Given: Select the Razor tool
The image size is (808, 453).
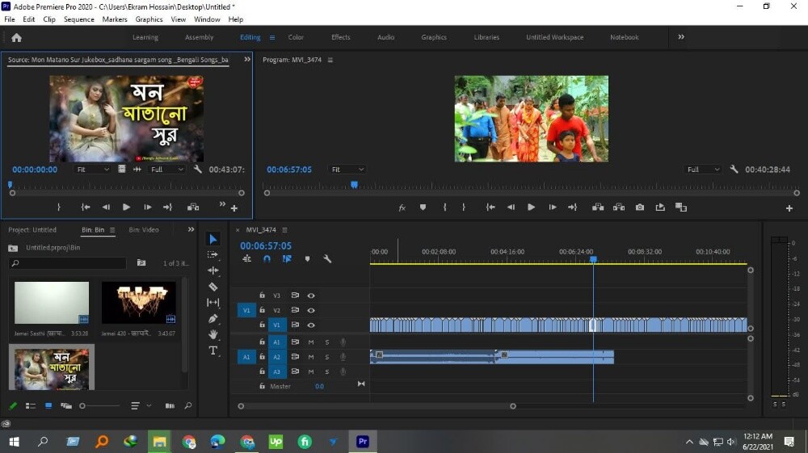Looking at the screenshot, I should point(213,287).
